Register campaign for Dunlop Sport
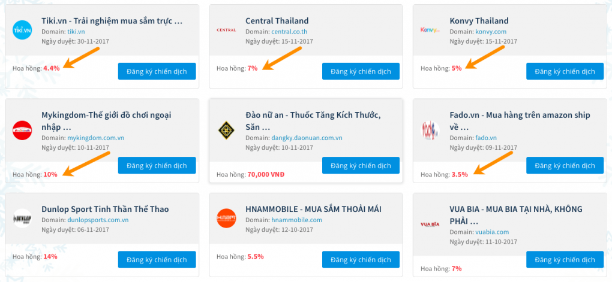612x282 pixels. point(157,260)
